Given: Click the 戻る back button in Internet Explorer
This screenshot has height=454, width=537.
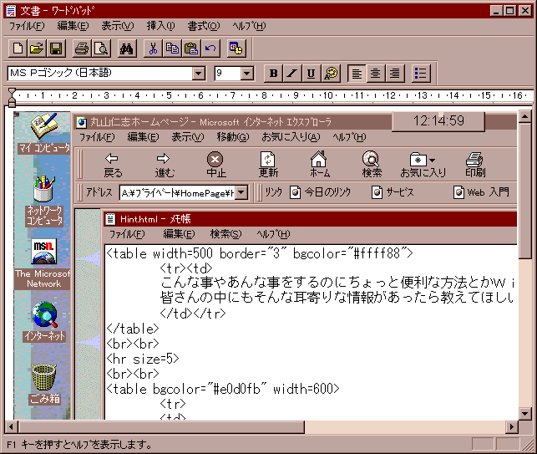Looking at the screenshot, I should pyautogui.click(x=113, y=165).
